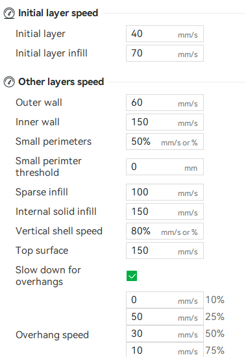Click the Other layers speed gauge icon
This screenshot has height=357, width=246.
[x=9, y=82]
